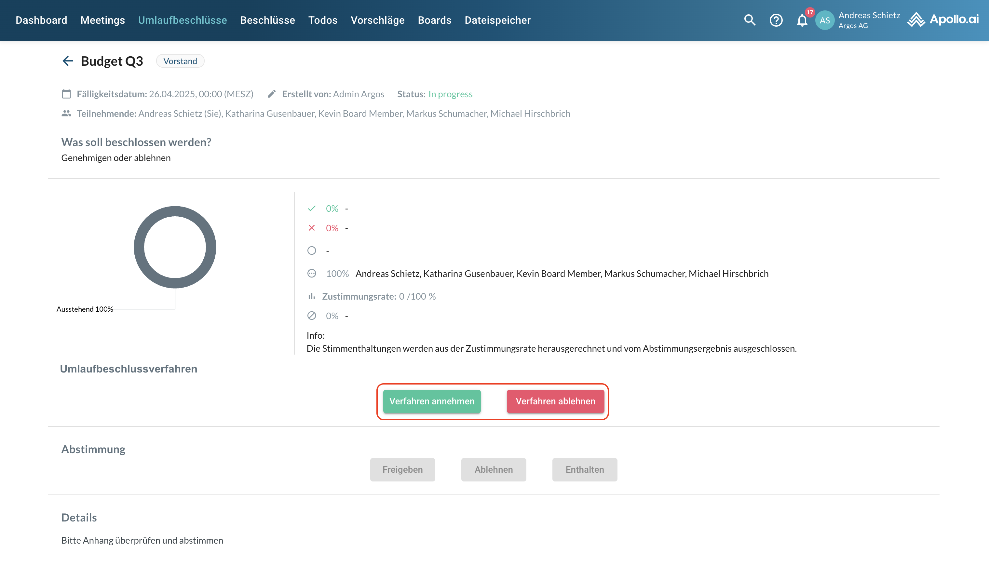The image size is (989, 568).
Task: Open the notifications bell icon
Action: 802,20
